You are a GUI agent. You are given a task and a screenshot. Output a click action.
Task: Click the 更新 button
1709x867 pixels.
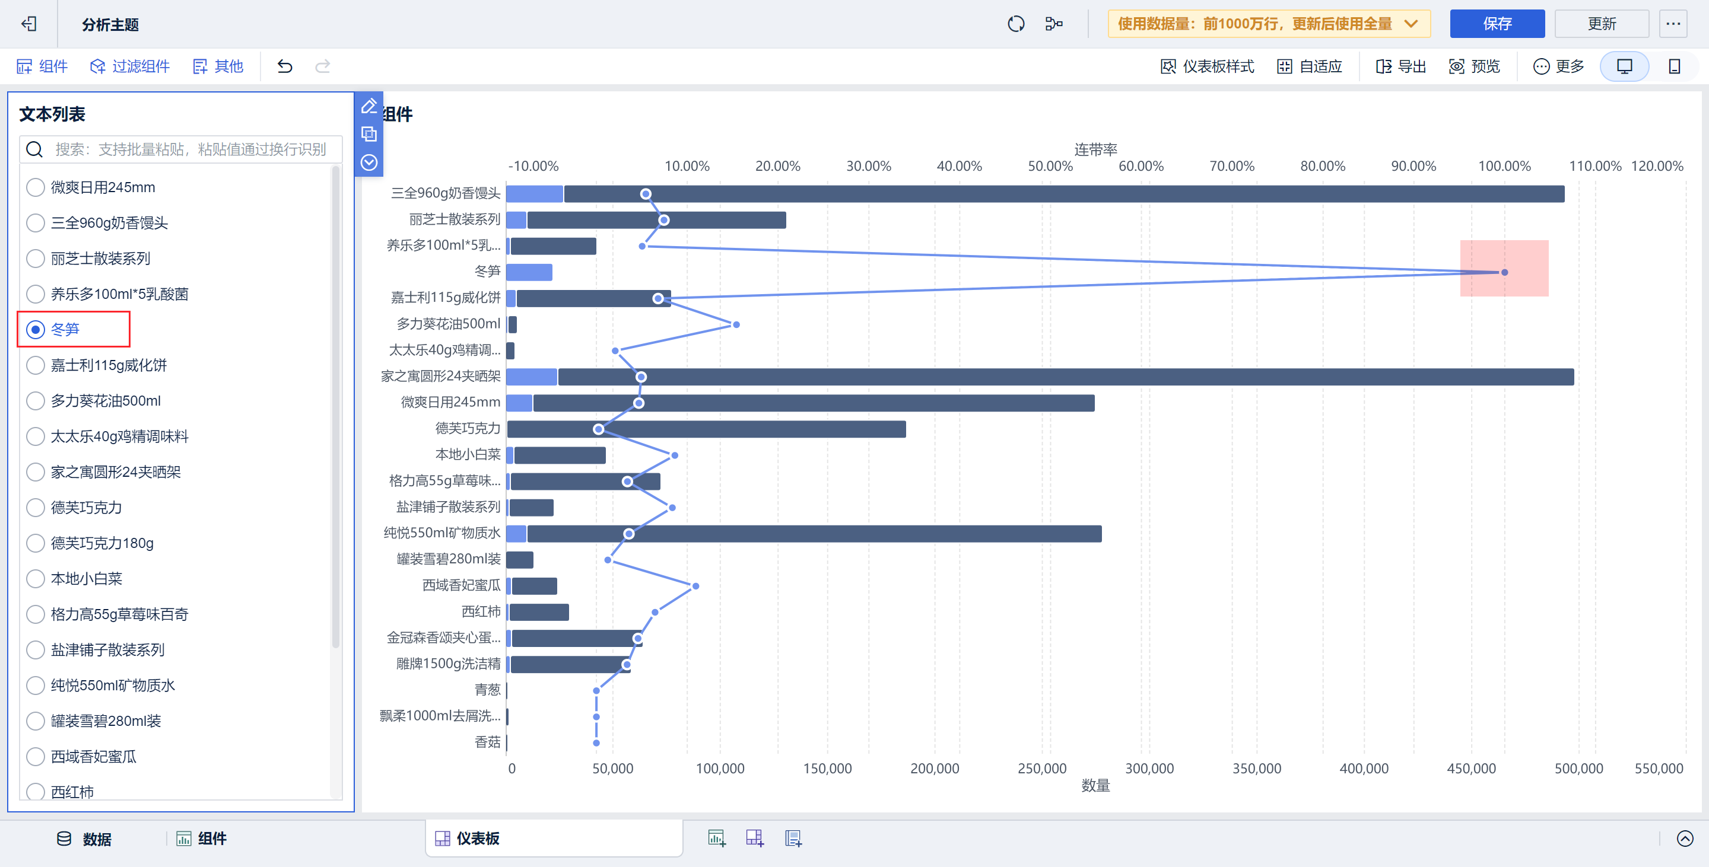coord(1601,24)
